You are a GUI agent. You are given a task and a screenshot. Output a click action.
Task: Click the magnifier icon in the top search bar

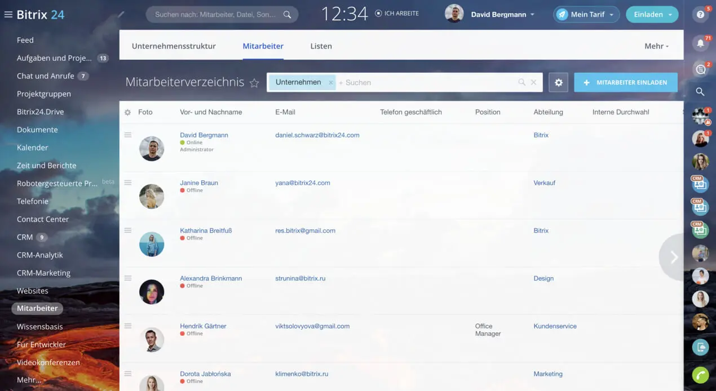[288, 15]
